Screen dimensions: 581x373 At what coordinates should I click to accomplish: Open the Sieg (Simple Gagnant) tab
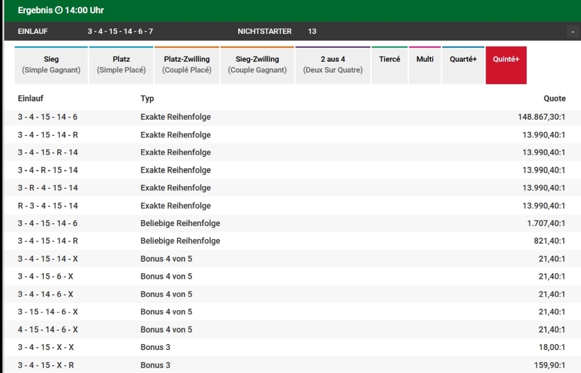click(x=51, y=65)
